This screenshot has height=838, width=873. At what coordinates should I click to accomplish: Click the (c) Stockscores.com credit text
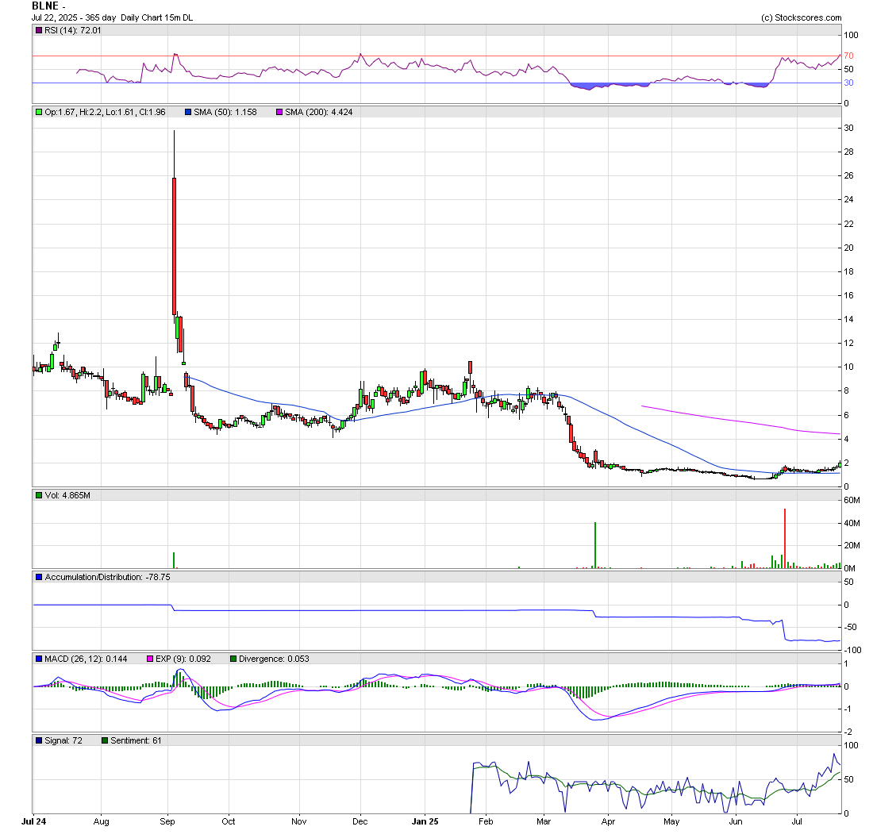pyautogui.click(x=802, y=17)
